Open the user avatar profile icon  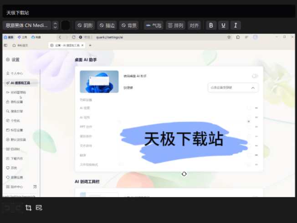255,37
